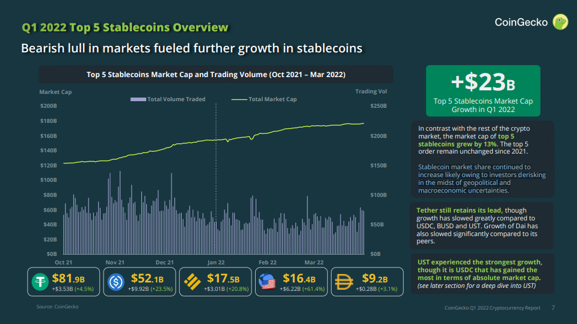
Task: Click the Q1 2022 Top 5 Stablecoins heading
Action: [125, 27]
